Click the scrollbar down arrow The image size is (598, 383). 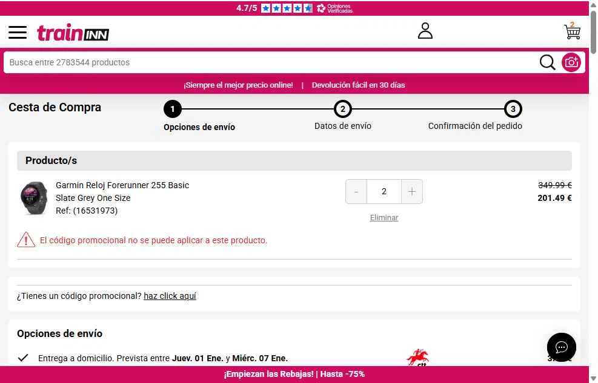593,379
